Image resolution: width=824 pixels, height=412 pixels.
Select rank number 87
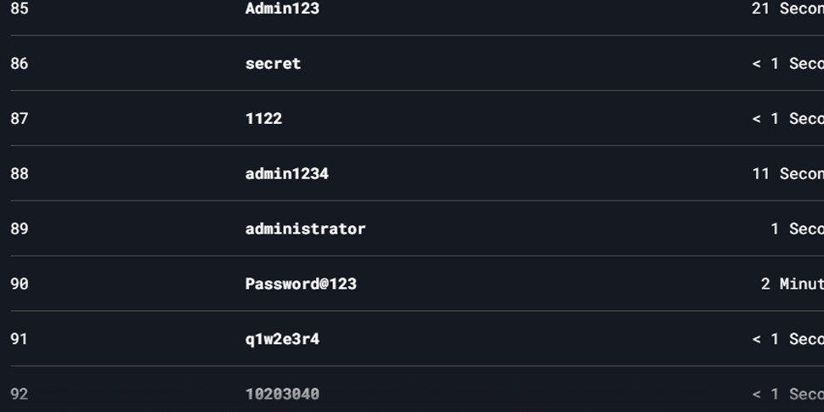point(19,119)
